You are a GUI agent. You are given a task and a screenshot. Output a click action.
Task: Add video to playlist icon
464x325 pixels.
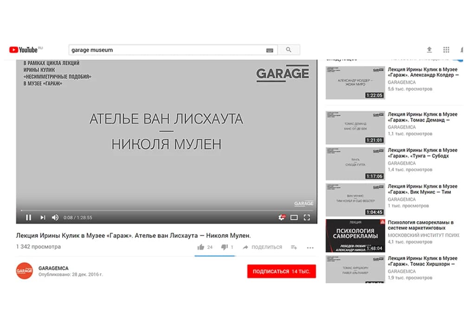coord(294,247)
